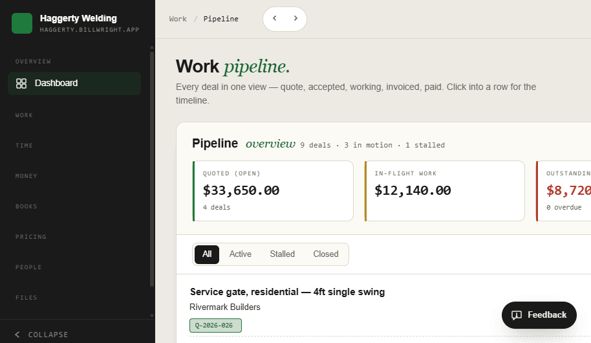This screenshot has width=591, height=343.
Task: Click the Pipeline breadcrumb
Action: coord(221,19)
